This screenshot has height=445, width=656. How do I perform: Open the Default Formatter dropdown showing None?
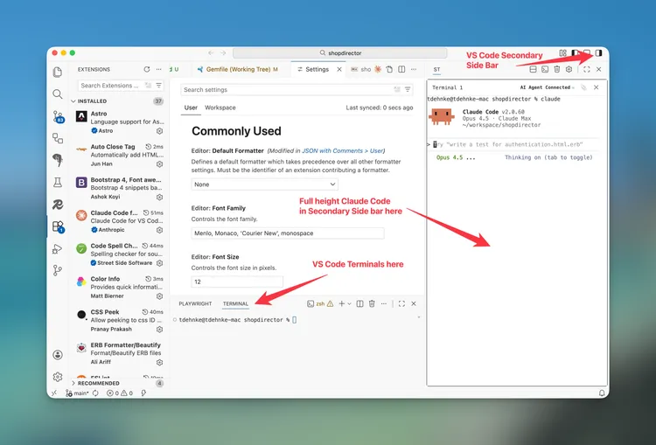click(x=265, y=184)
